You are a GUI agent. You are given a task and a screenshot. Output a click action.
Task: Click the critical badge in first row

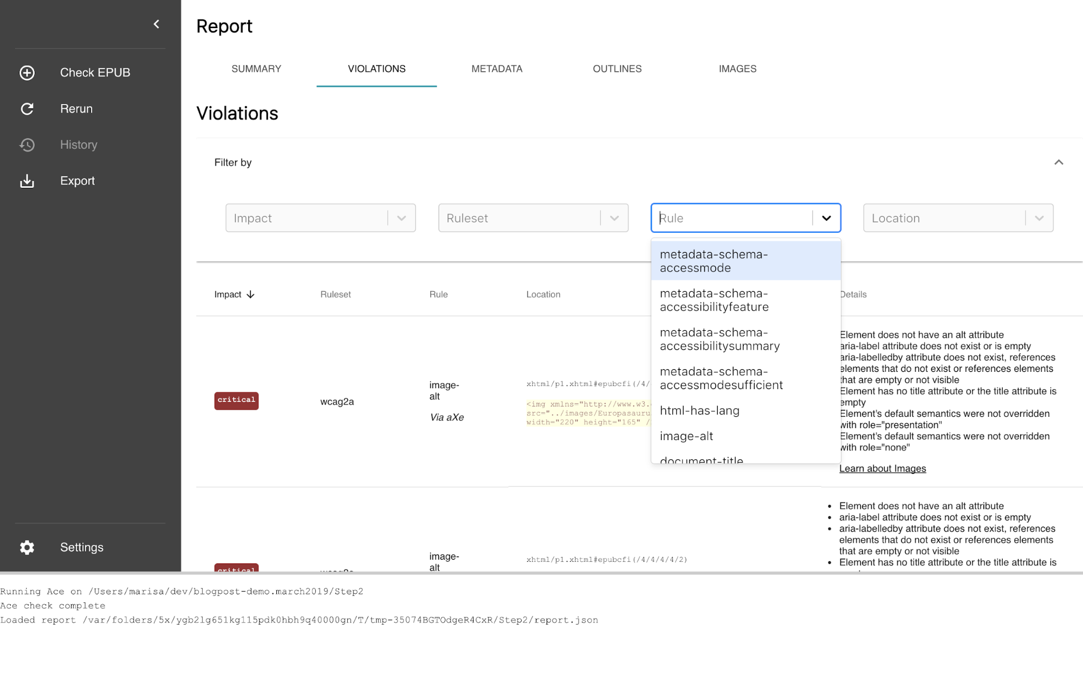[x=236, y=401]
